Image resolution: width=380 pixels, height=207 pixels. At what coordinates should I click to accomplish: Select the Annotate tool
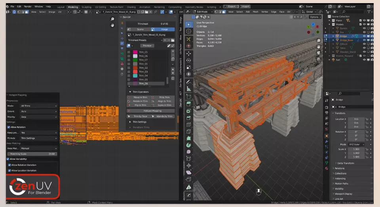(188, 82)
